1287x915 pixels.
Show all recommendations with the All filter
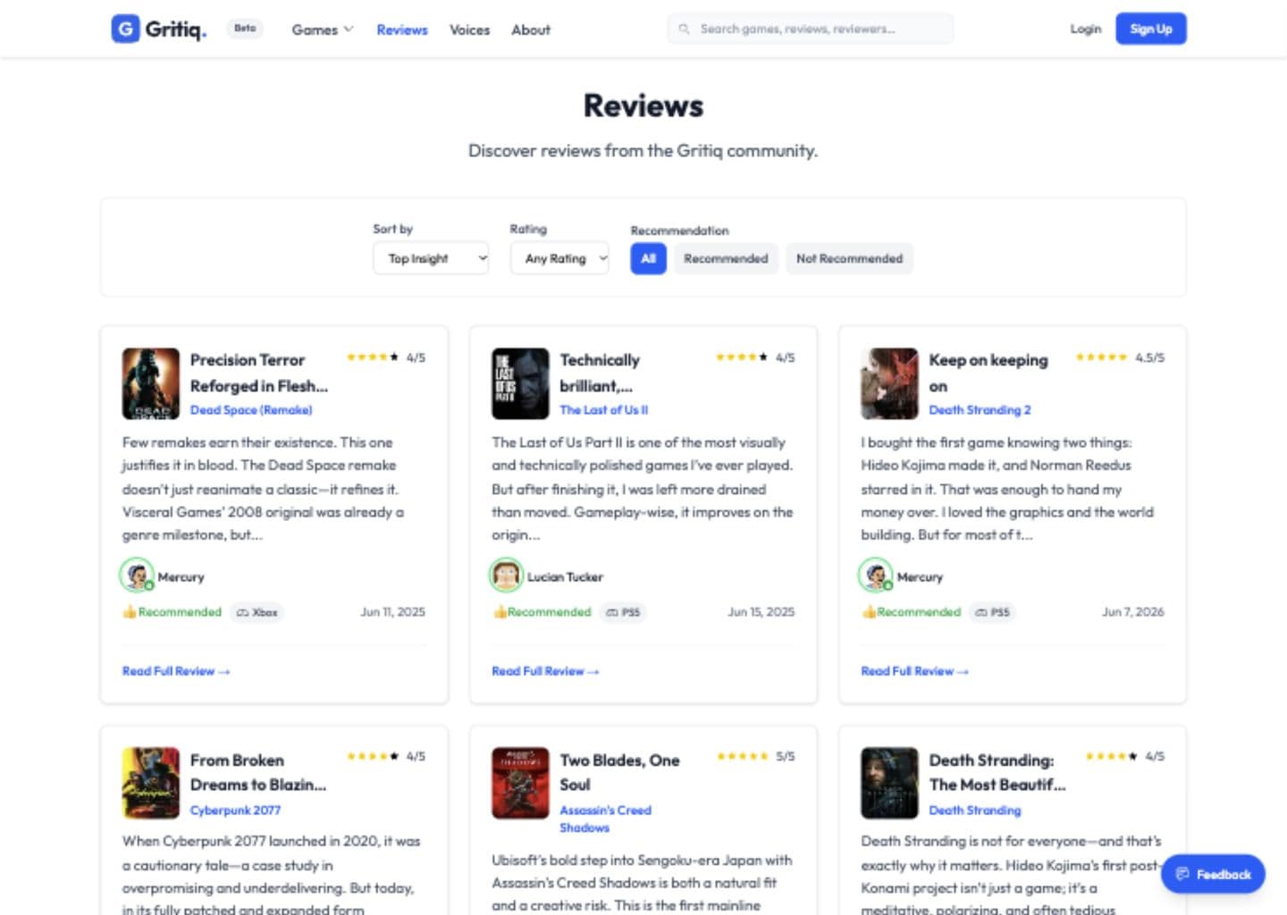(x=648, y=258)
